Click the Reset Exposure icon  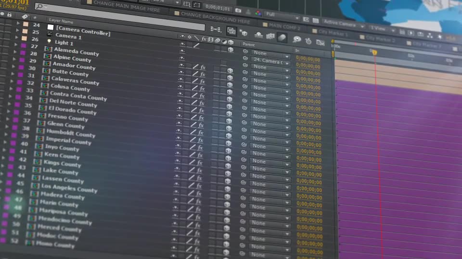coord(440,36)
